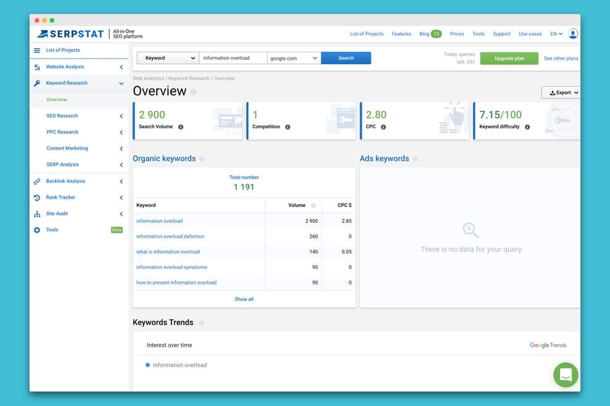Click the CPC info icon

point(383,127)
